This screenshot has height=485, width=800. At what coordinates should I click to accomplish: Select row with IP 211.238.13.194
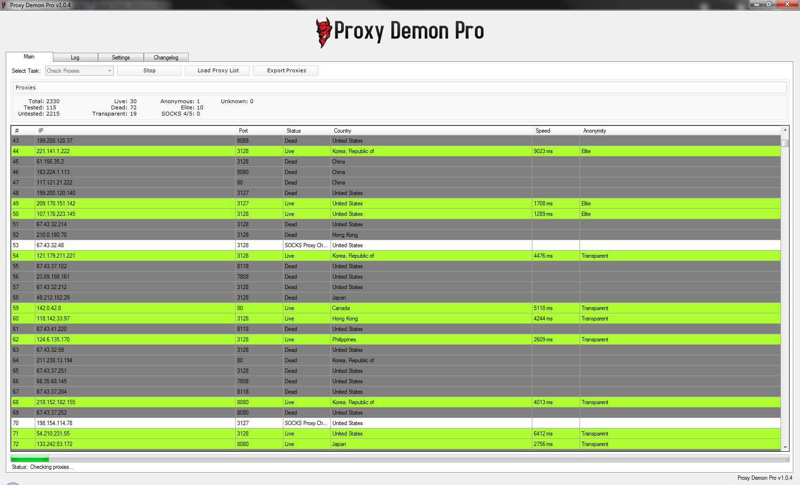click(396, 360)
